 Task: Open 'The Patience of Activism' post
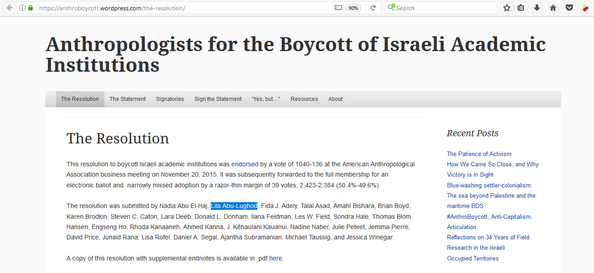point(479,154)
